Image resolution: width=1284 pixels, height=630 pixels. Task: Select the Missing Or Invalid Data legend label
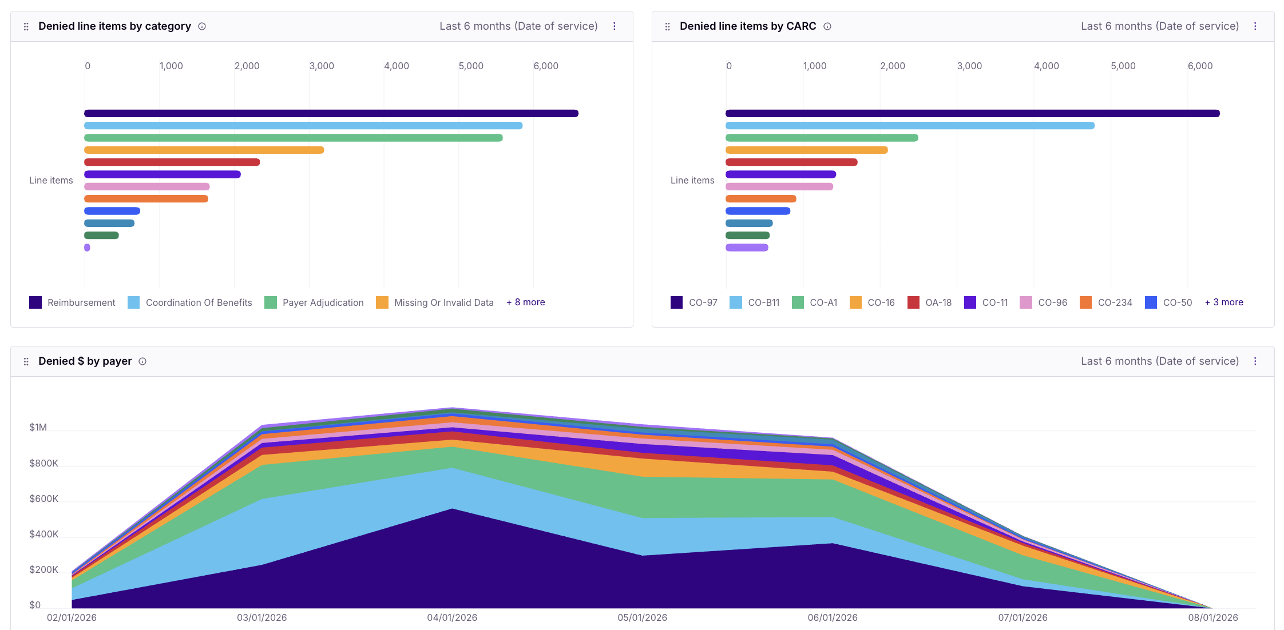444,302
